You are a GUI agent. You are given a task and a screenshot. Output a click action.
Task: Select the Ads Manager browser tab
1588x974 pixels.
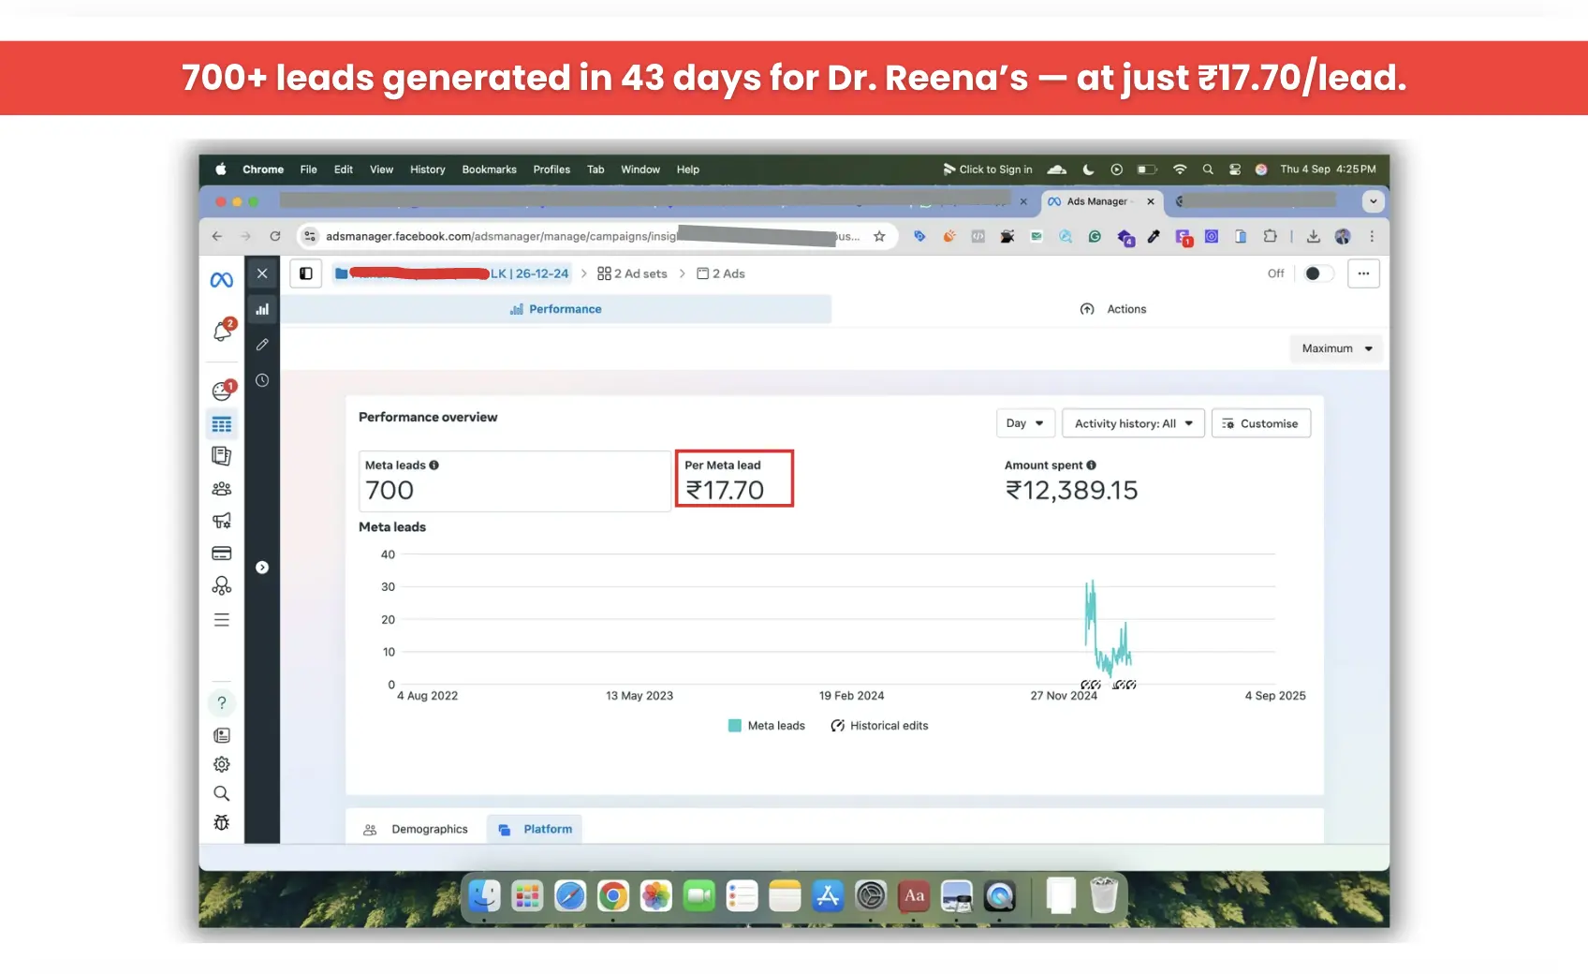(x=1100, y=201)
